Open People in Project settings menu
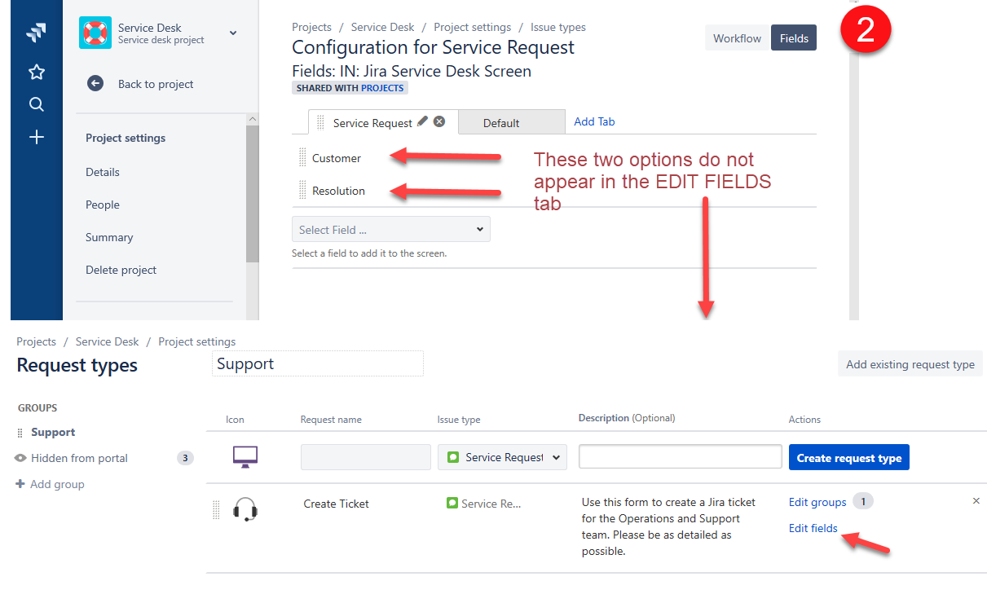This screenshot has width=987, height=603. 103,205
